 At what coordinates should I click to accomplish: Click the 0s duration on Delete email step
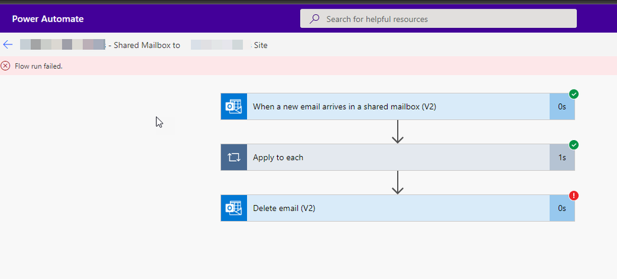click(562, 208)
